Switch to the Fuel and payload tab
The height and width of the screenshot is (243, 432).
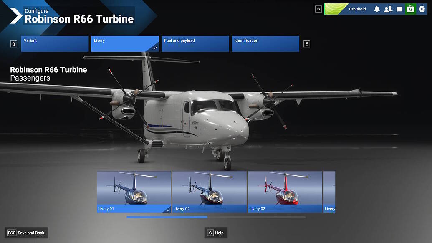tap(195, 43)
